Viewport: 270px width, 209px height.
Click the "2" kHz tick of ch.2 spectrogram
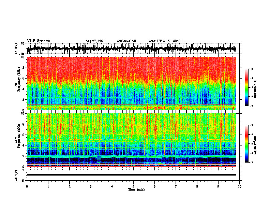pyautogui.click(x=24, y=156)
